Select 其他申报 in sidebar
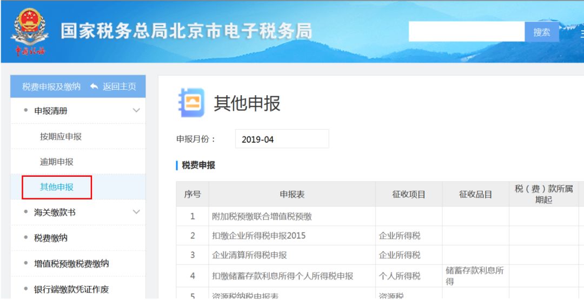The image size is (584, 300). click(x=57, y=187)
